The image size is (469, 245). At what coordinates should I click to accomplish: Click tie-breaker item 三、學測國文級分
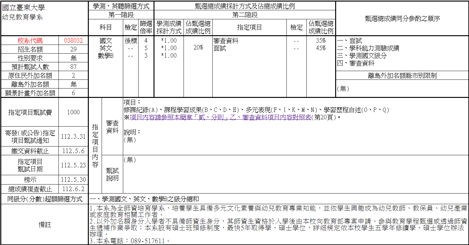(x=362, y=56)
